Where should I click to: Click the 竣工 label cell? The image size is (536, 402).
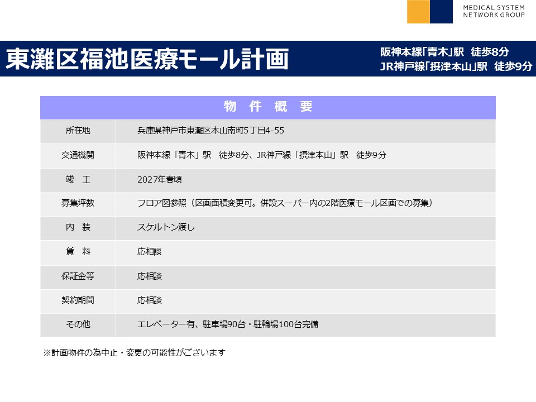[x=78, y=180]
